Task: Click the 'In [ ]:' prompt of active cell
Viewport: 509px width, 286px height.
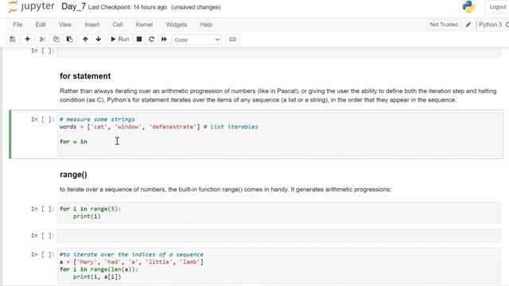Action: 42,119
